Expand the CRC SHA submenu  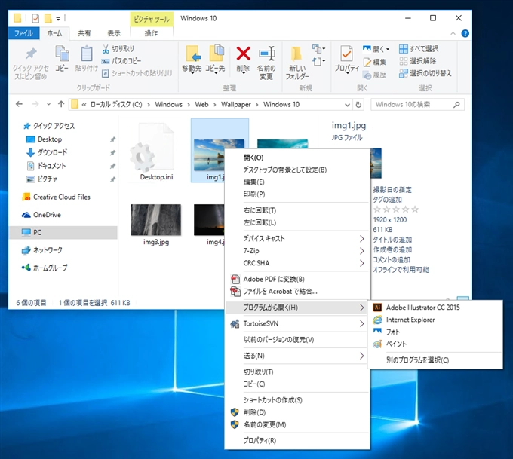point(297,263)
